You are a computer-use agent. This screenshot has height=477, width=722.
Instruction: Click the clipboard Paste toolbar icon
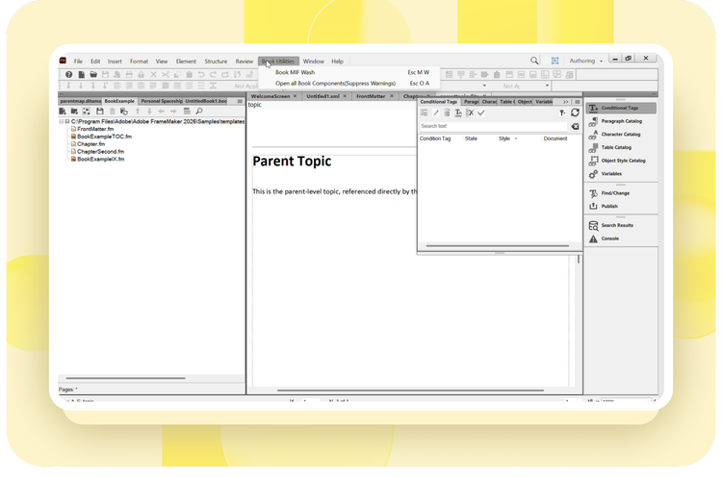click(190, 74)
